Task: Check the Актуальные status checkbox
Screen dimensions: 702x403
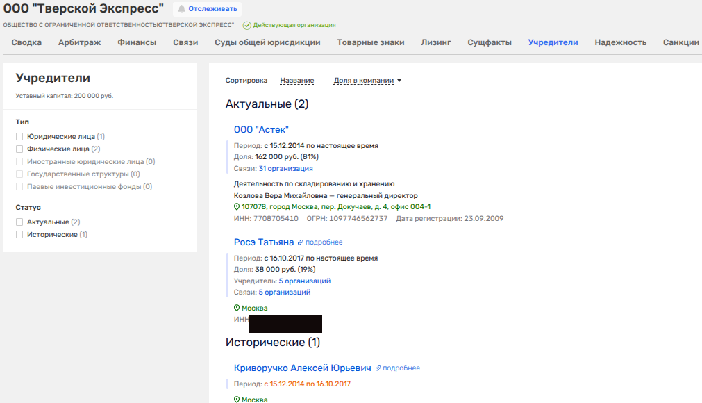Action: 20,222
